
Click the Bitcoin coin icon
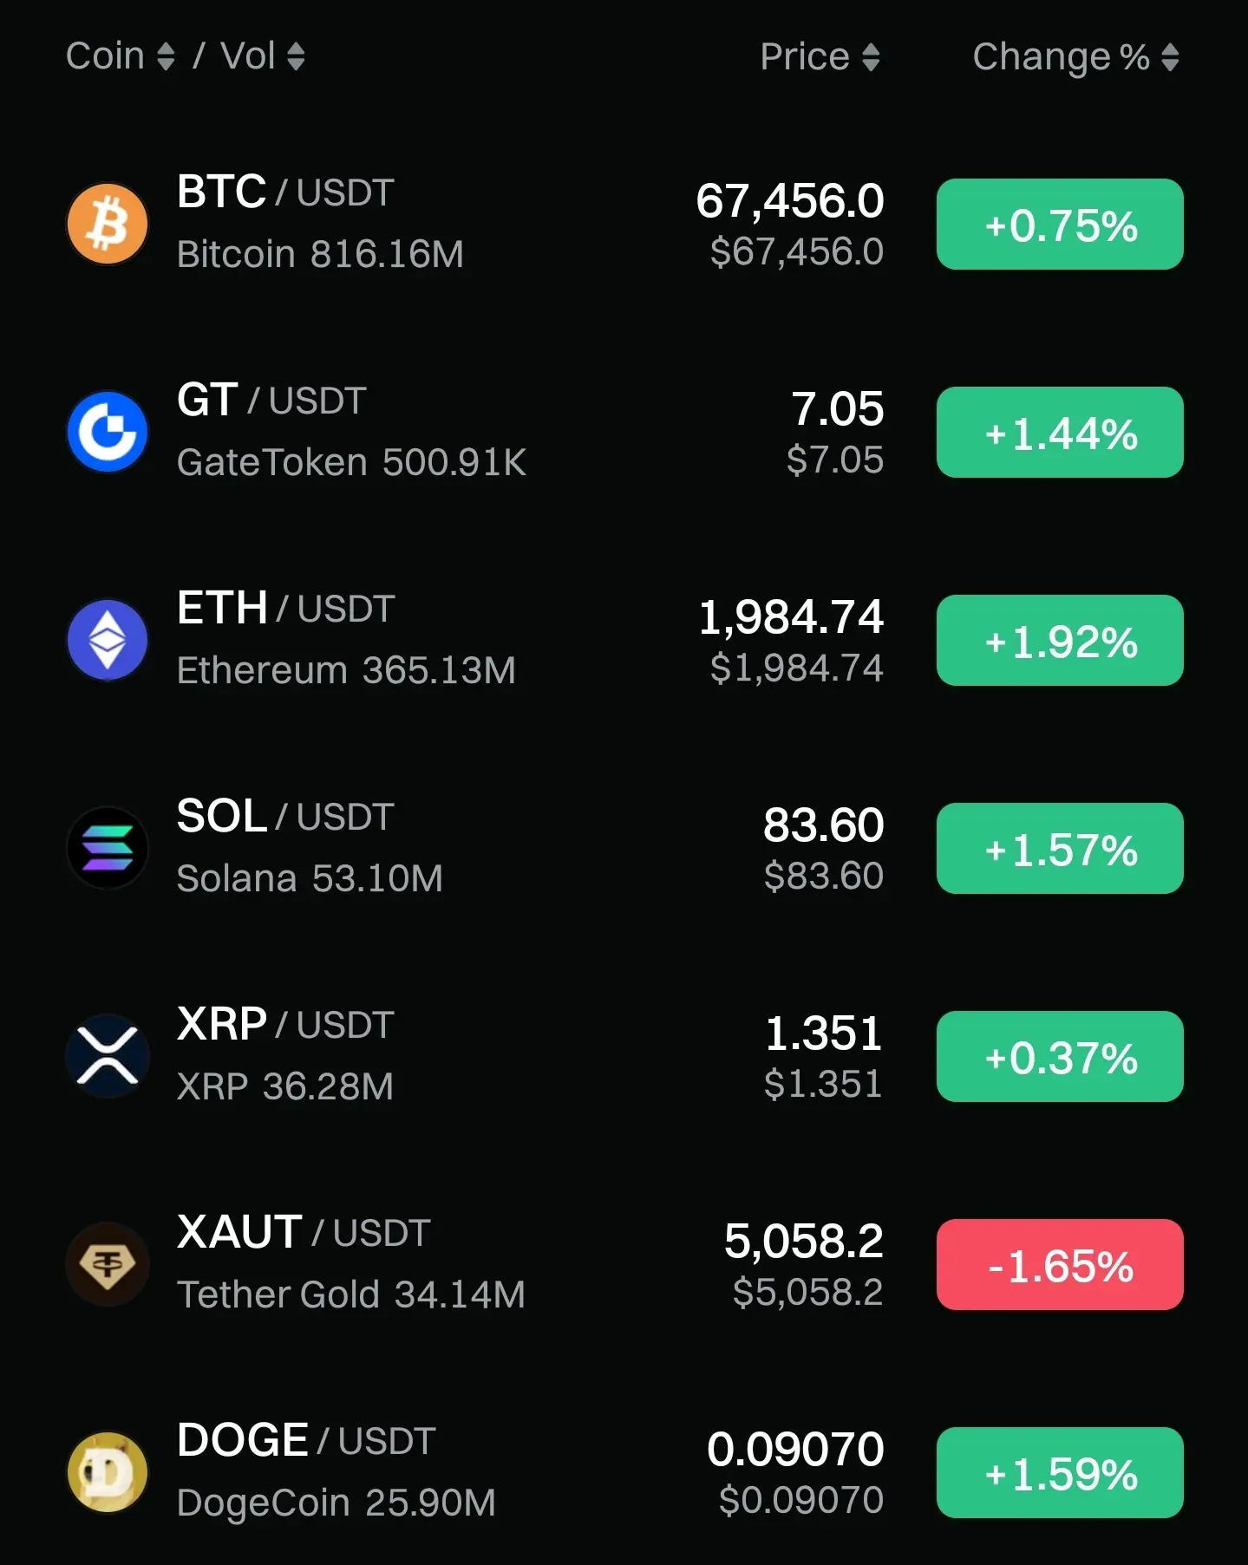coord(108,224)
